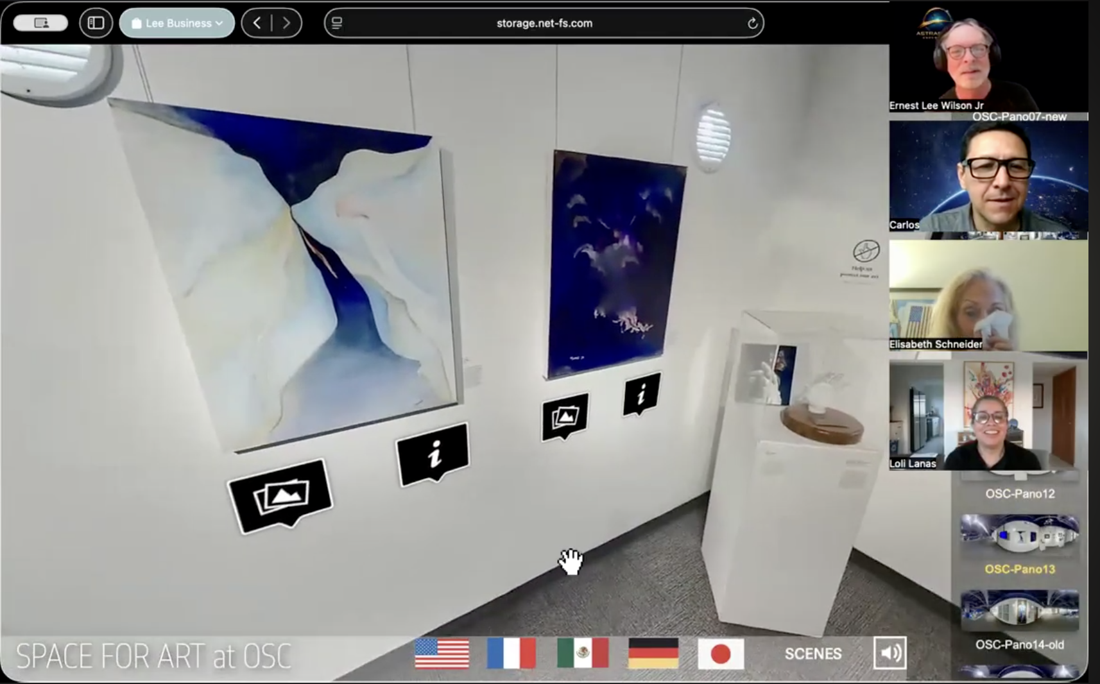
Task: Click the SPACE FOR ART at OSC title
Action: pyautogui.click(x=153, y=656)
